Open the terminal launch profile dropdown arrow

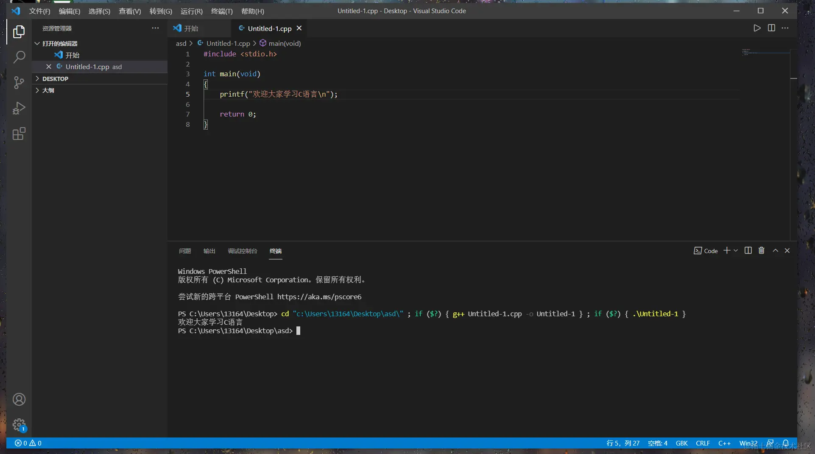point(736,251)
